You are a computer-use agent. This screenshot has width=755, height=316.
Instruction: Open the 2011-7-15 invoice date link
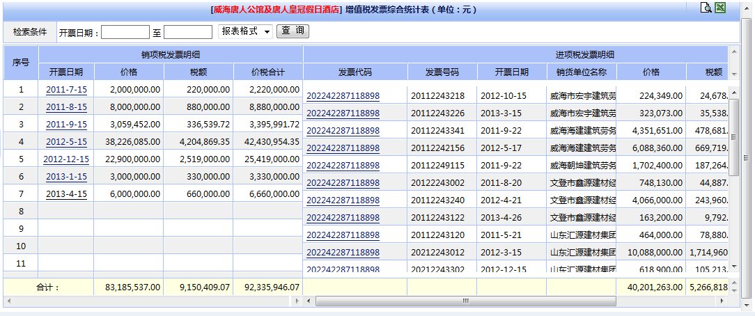tap(66, 89)
